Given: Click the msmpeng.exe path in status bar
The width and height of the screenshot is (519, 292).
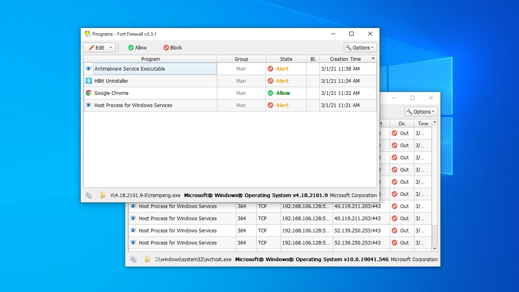Looking at the screenshot, I should point(145,195).
